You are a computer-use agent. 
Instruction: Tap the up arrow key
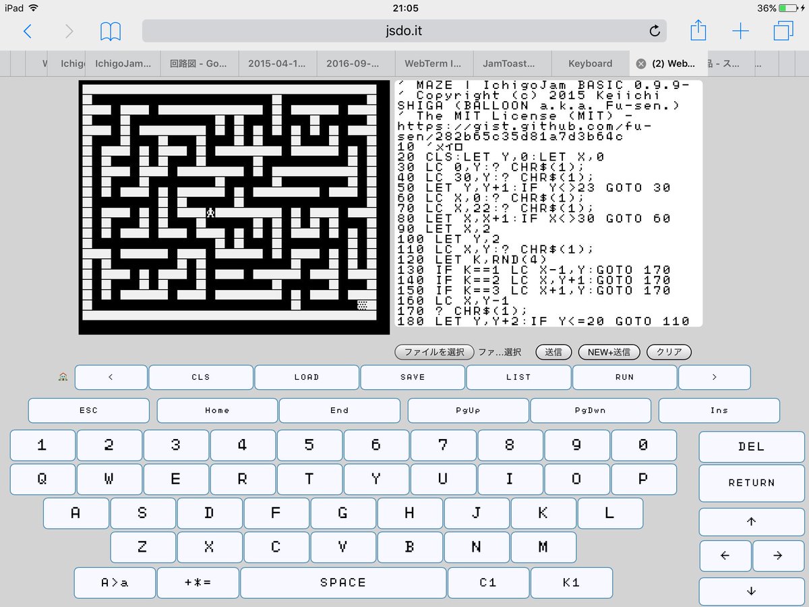(752, 521)
